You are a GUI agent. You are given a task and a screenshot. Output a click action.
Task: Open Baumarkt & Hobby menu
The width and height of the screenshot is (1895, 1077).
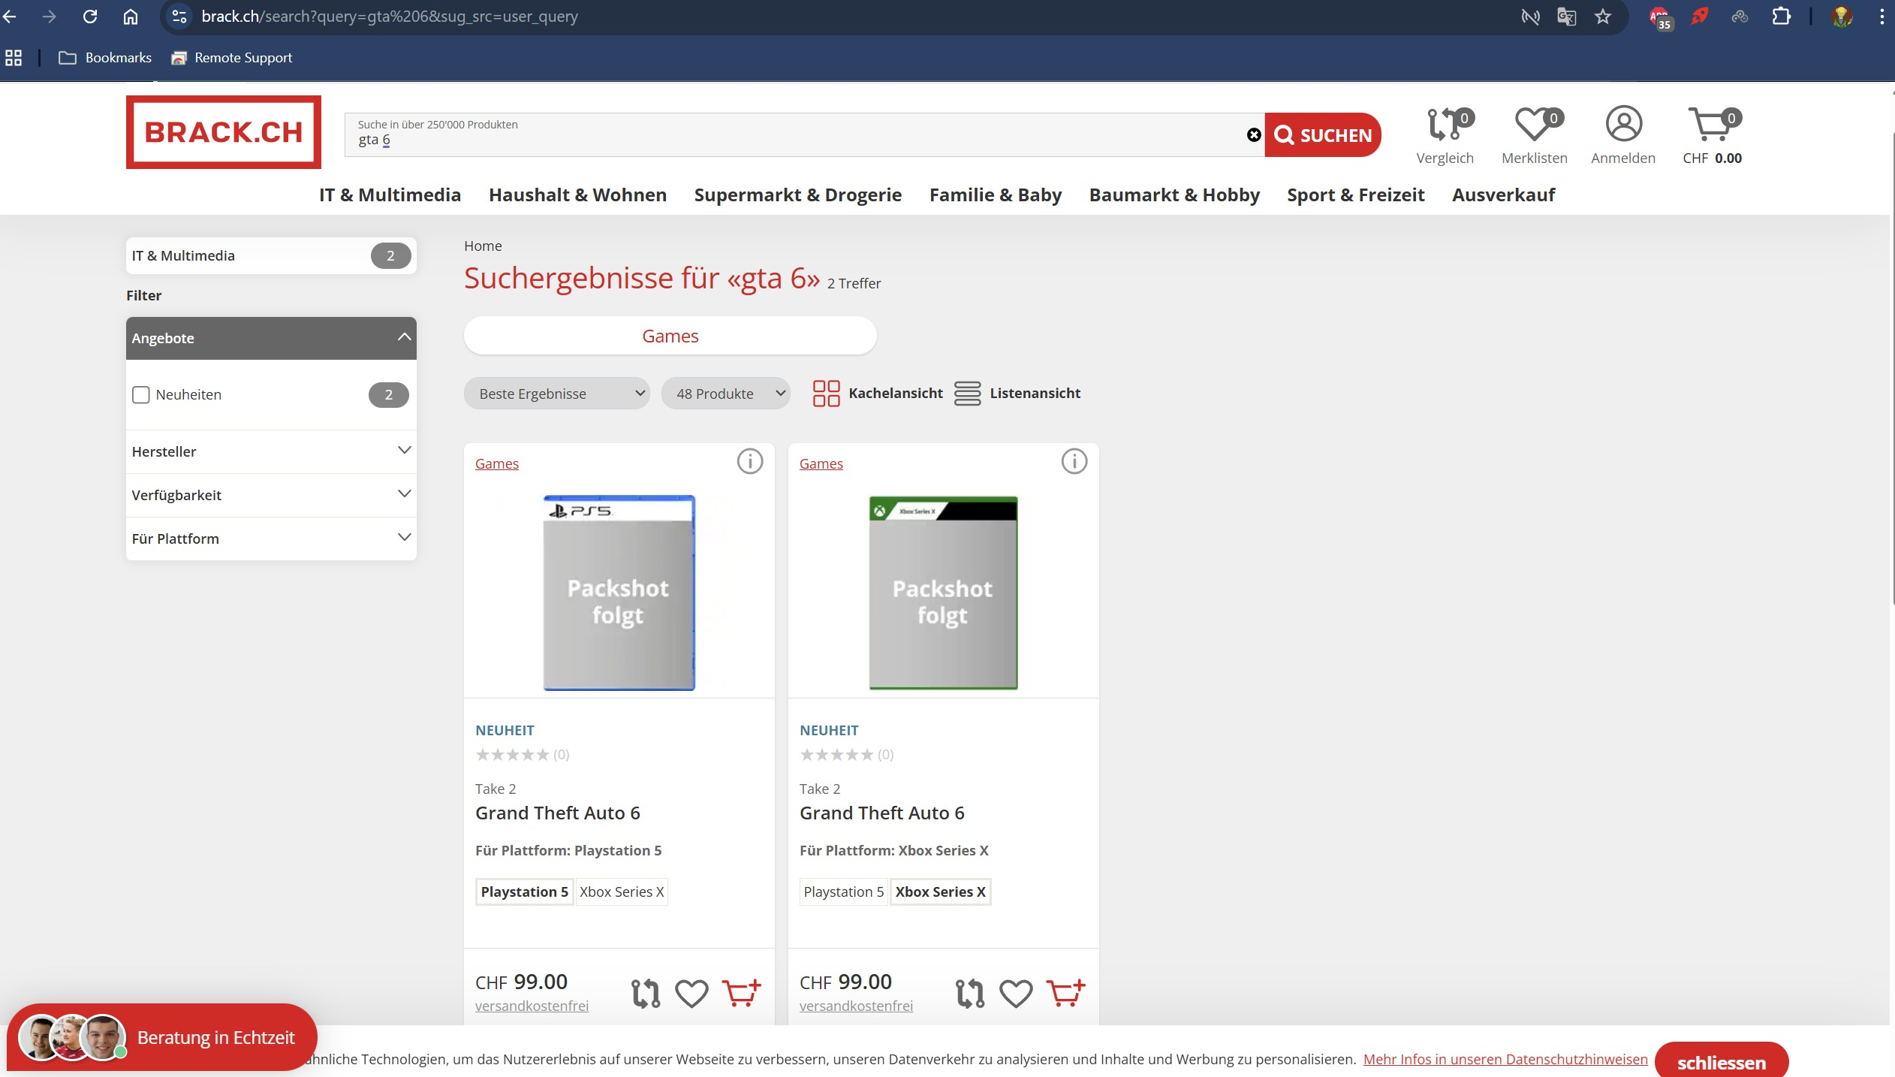(x=1174, y=195)
